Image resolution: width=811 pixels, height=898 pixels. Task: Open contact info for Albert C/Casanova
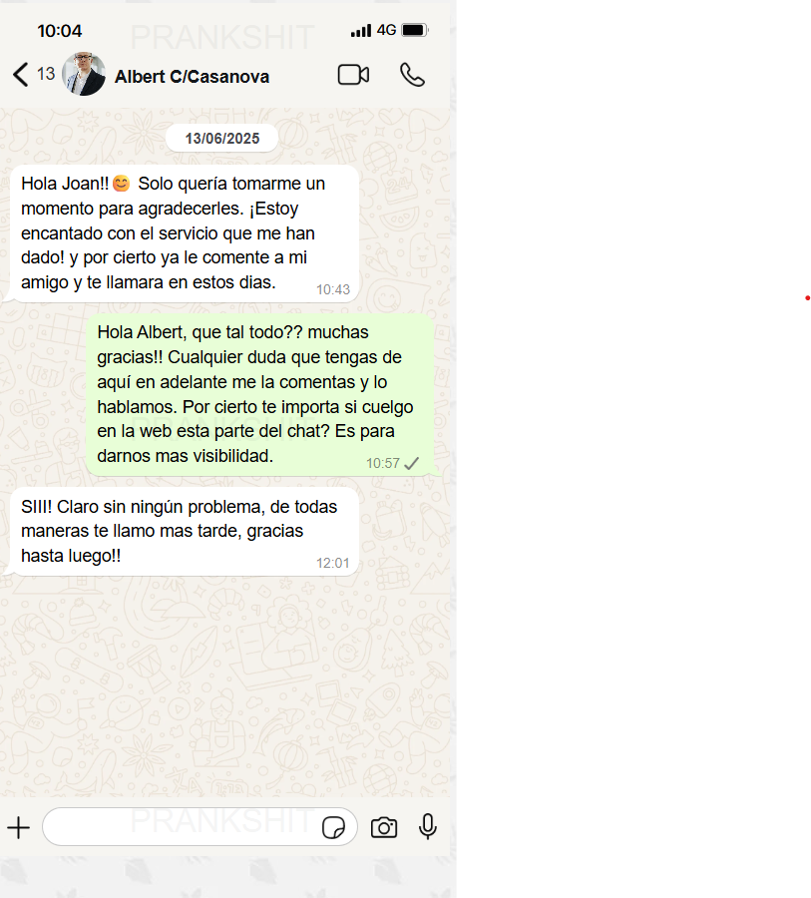192,76
